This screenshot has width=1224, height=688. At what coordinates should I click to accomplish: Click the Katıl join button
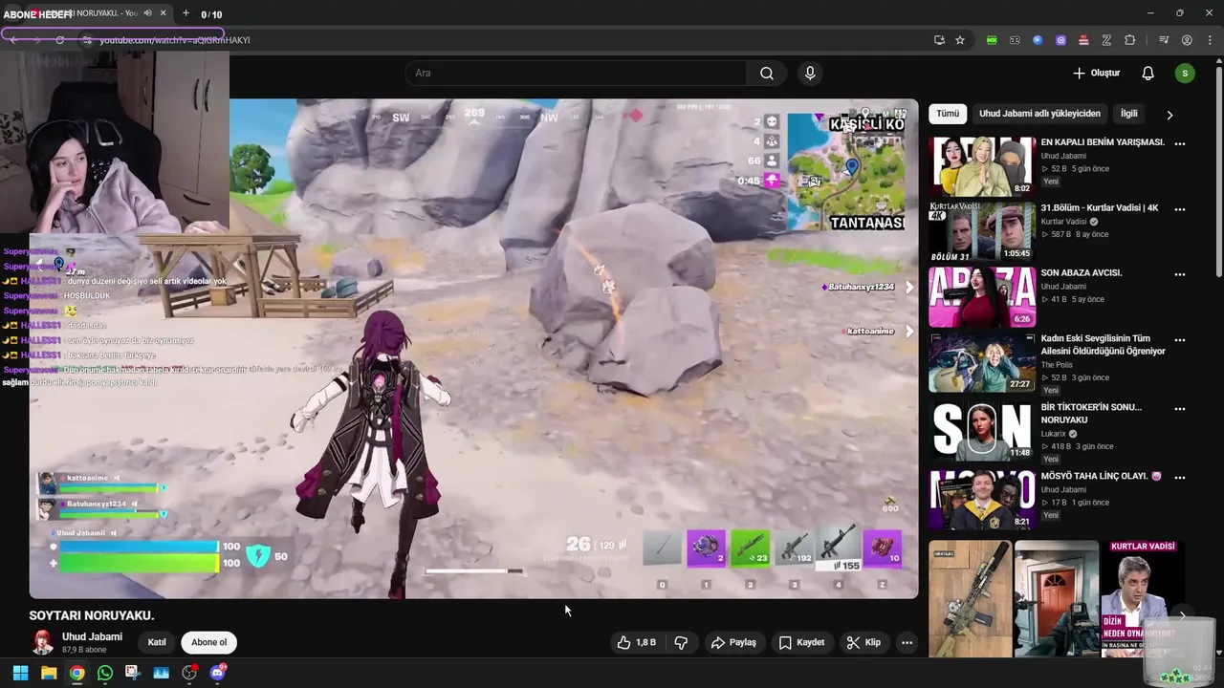pyautogui.click(x=157, y=642)
